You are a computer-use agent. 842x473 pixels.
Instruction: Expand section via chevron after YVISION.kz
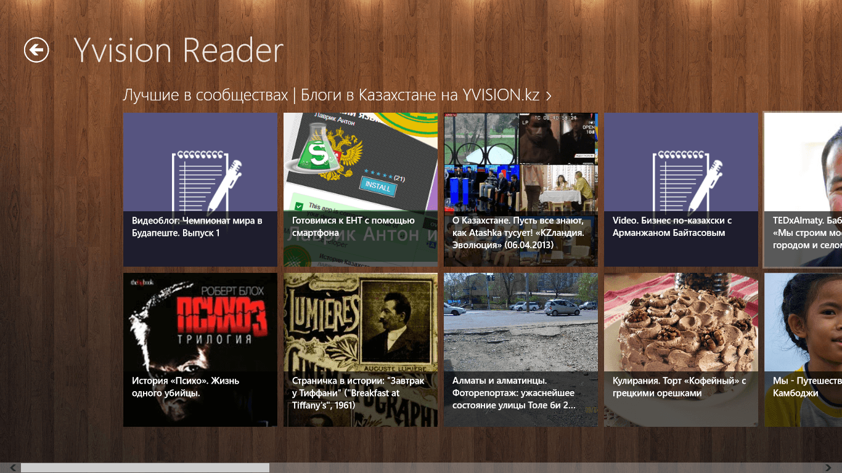[548, 96]
